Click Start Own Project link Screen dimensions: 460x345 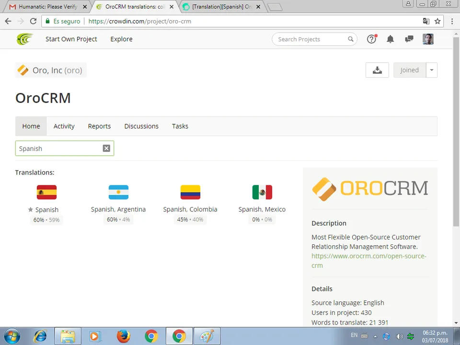(x=71, y=39)
